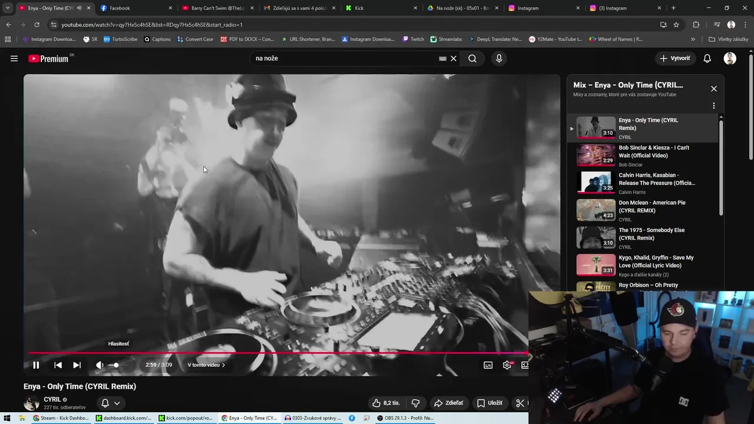
Task: Start voice search with the microphone
Action: [x=499, y=58]
